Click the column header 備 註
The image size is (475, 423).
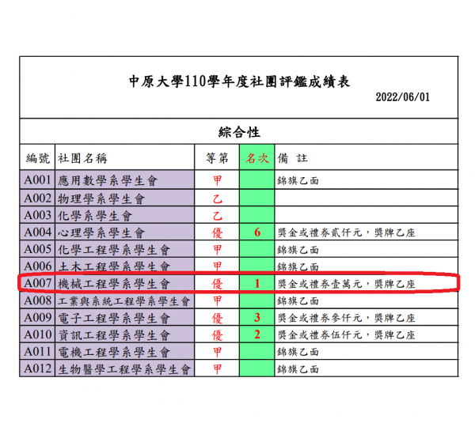click(x=293, y=158)
